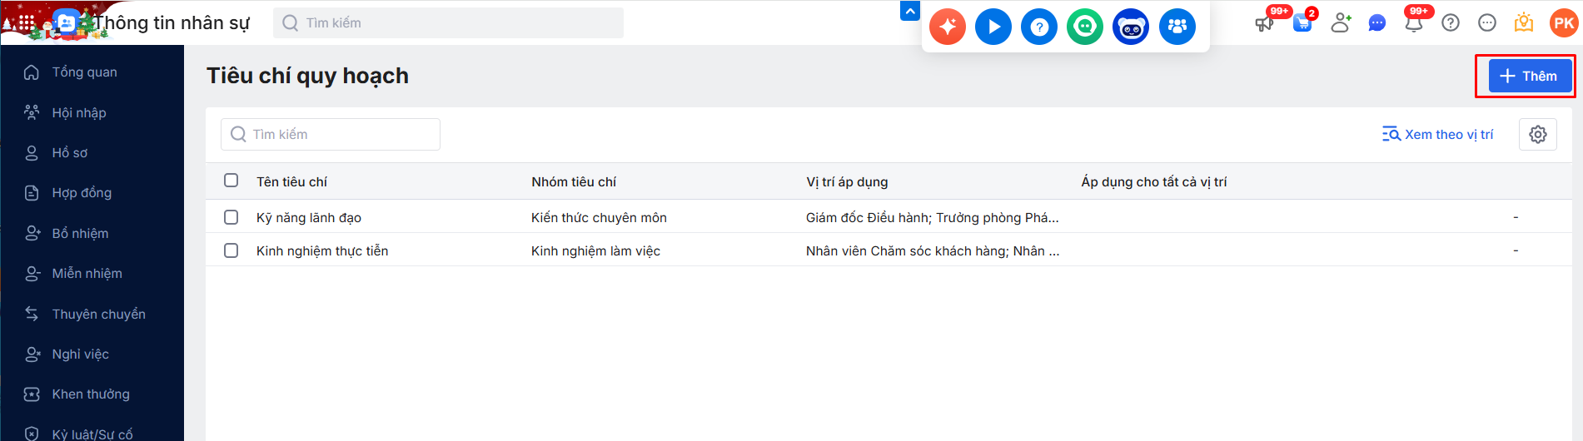1583x441 pixels.
Task: Click the orange AI sparkle assistant icon
Action: tap(948, 27)
